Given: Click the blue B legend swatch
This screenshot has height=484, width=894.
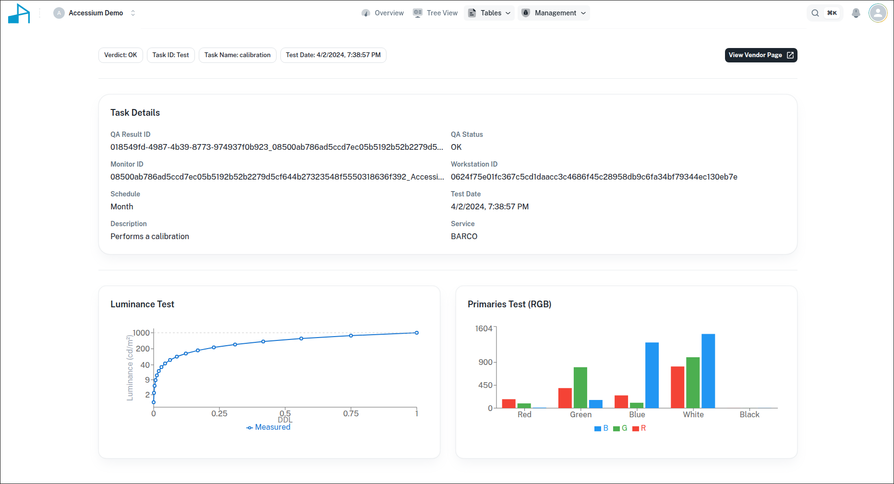Looking at the screenshot, I should [598, 428].
